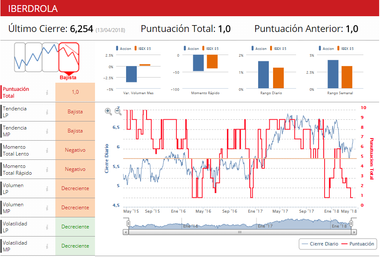Viewport: 380px width, 257px height.
Task: Click the Decreciente value for Volumen MP
Action: pyautogui.click(x=75, y=208)
